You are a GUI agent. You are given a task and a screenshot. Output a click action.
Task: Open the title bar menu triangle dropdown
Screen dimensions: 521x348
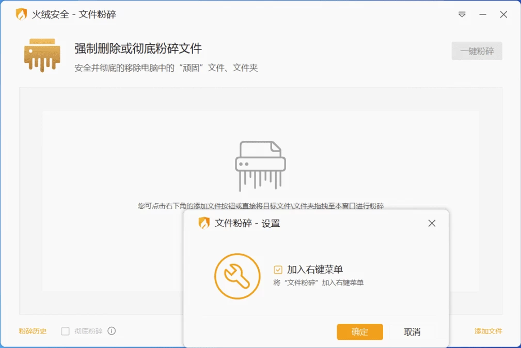click(462, 14)
